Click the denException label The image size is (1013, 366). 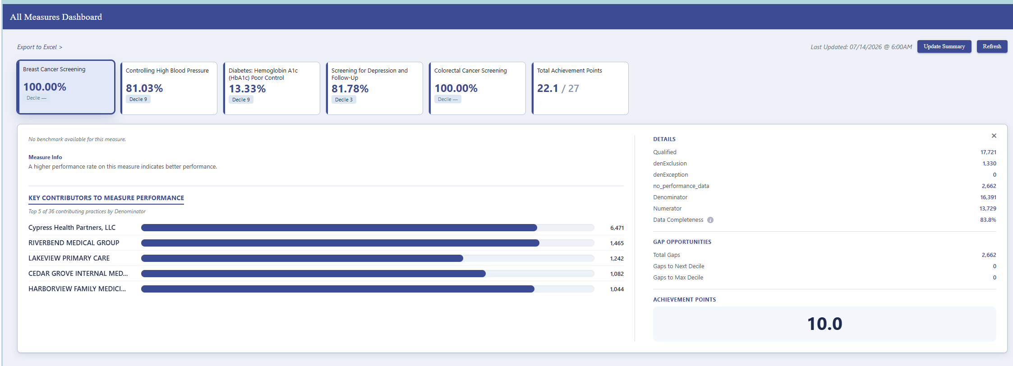(x=671, y=175)
